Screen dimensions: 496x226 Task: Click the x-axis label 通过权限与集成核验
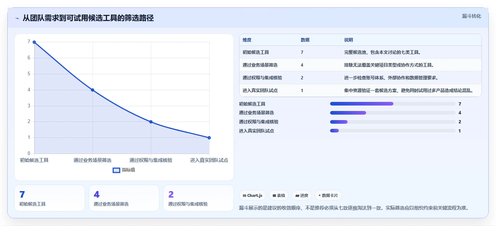click(151, 160)
